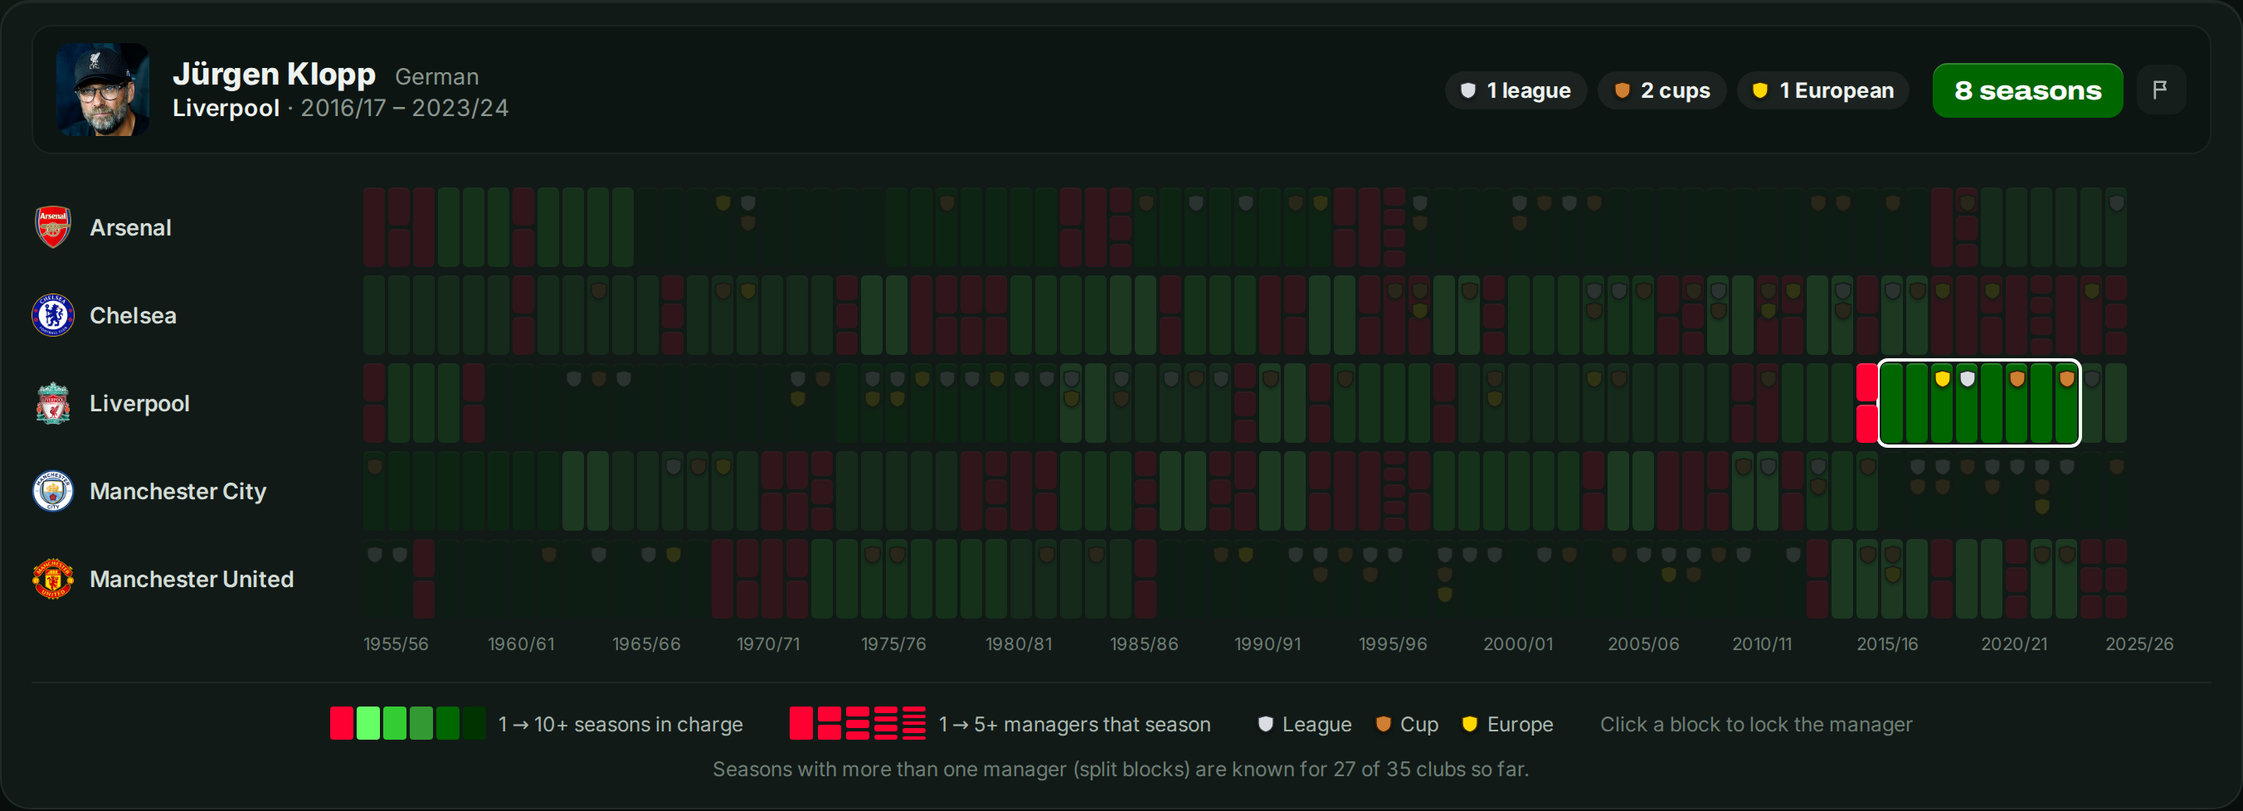The width and height of the screenshot is (2243, 811).
Task: Click the German nationality label
Action: tap(437, 76)
